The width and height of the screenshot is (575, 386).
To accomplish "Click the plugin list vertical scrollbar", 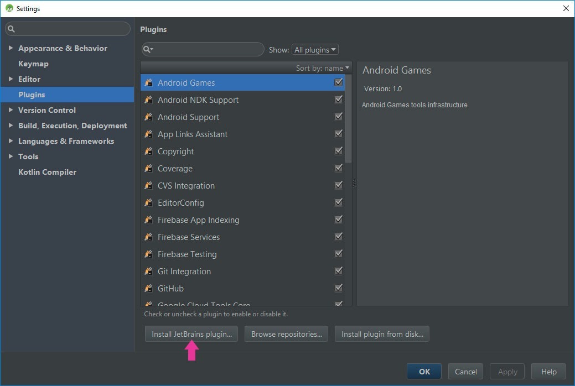I will (x=348, y=119).
